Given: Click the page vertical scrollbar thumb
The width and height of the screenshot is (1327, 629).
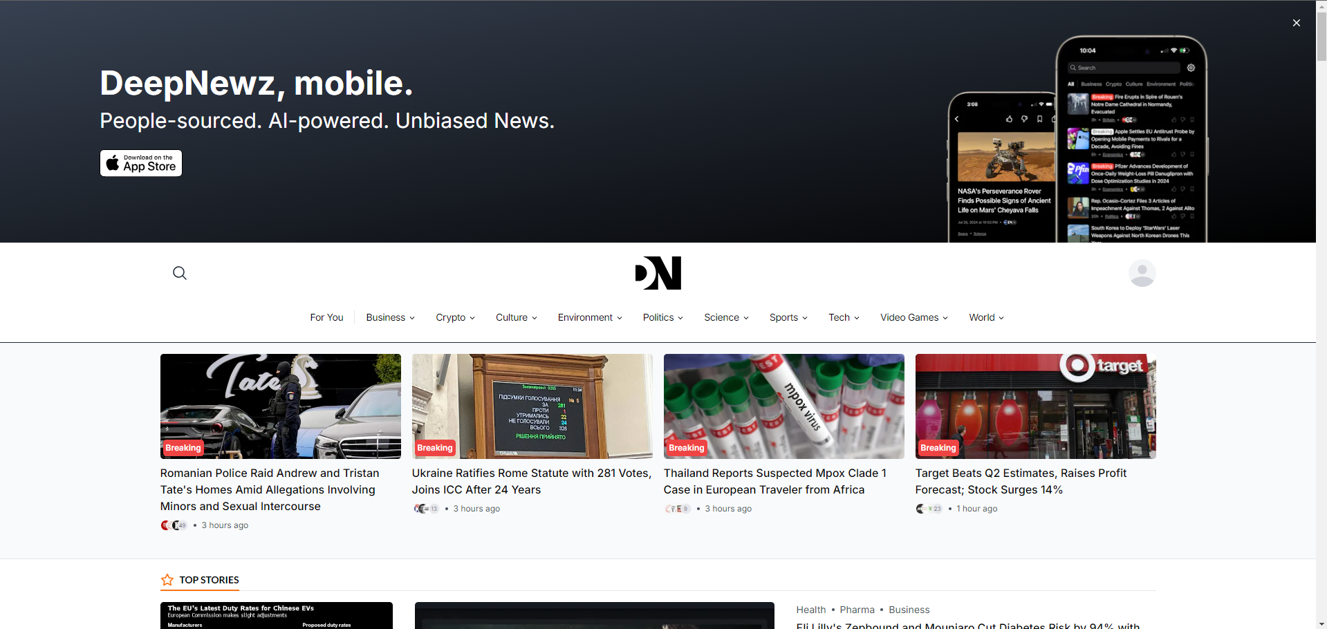Looking at the screenshot, I should [1321, 36].
